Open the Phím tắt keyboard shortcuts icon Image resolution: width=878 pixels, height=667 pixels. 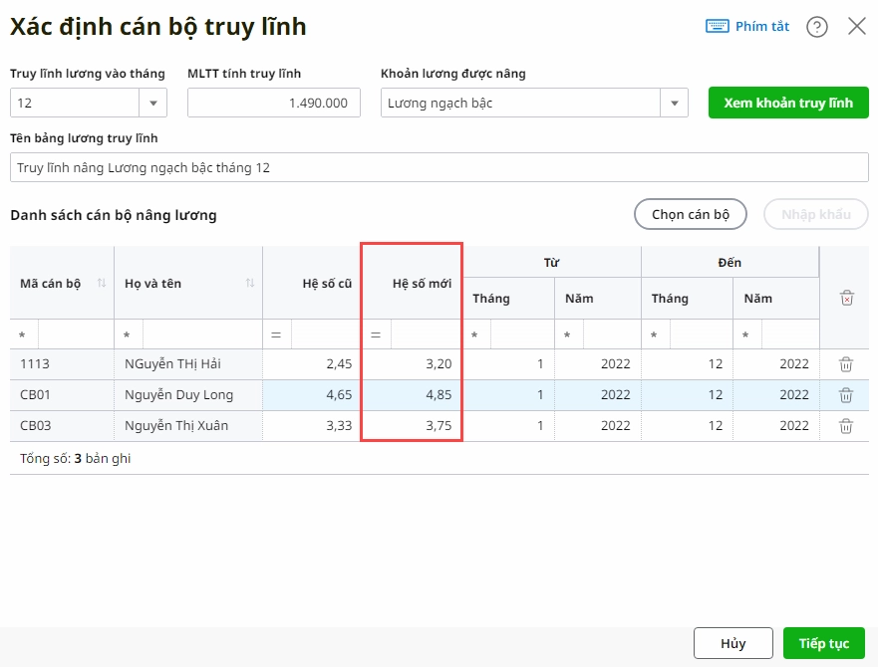coord(717,26)
